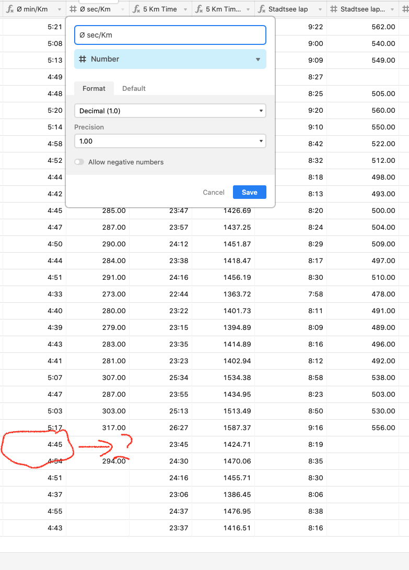Click the field name input Ø sec/Km
Viewport: 409px width, 570px height.
tap(170, 35)
